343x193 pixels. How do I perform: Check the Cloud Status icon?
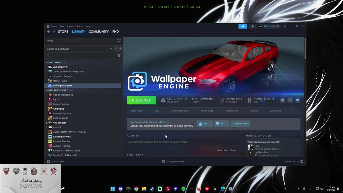pos(163,100)
